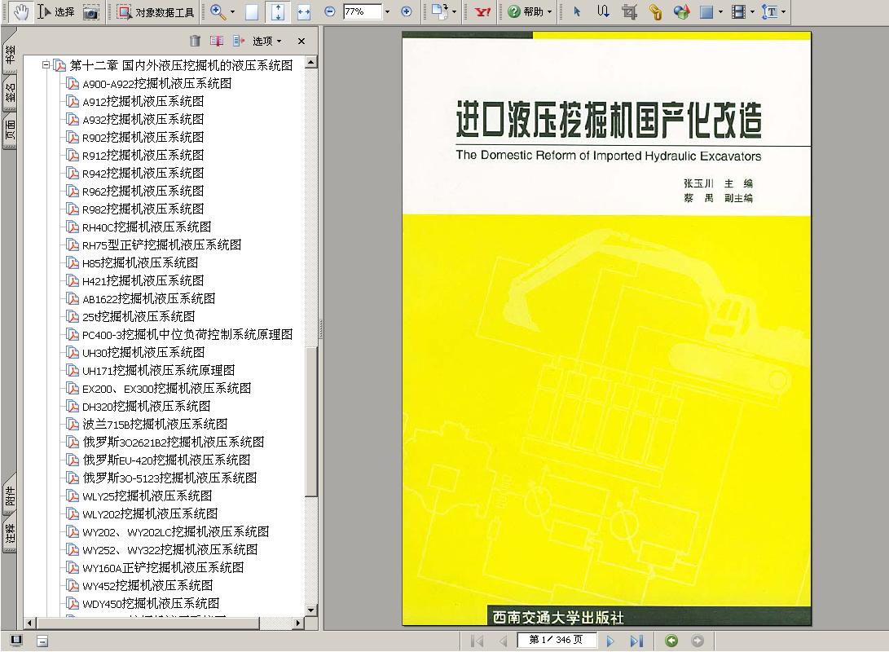Open movie tool dropdown arrow

[752, 12]
